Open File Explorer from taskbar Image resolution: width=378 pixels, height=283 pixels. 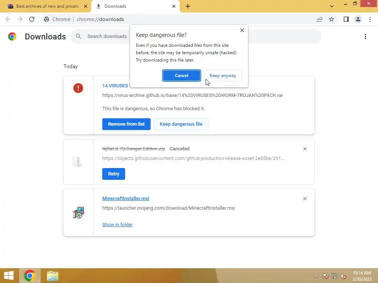[x=52, y=276]
